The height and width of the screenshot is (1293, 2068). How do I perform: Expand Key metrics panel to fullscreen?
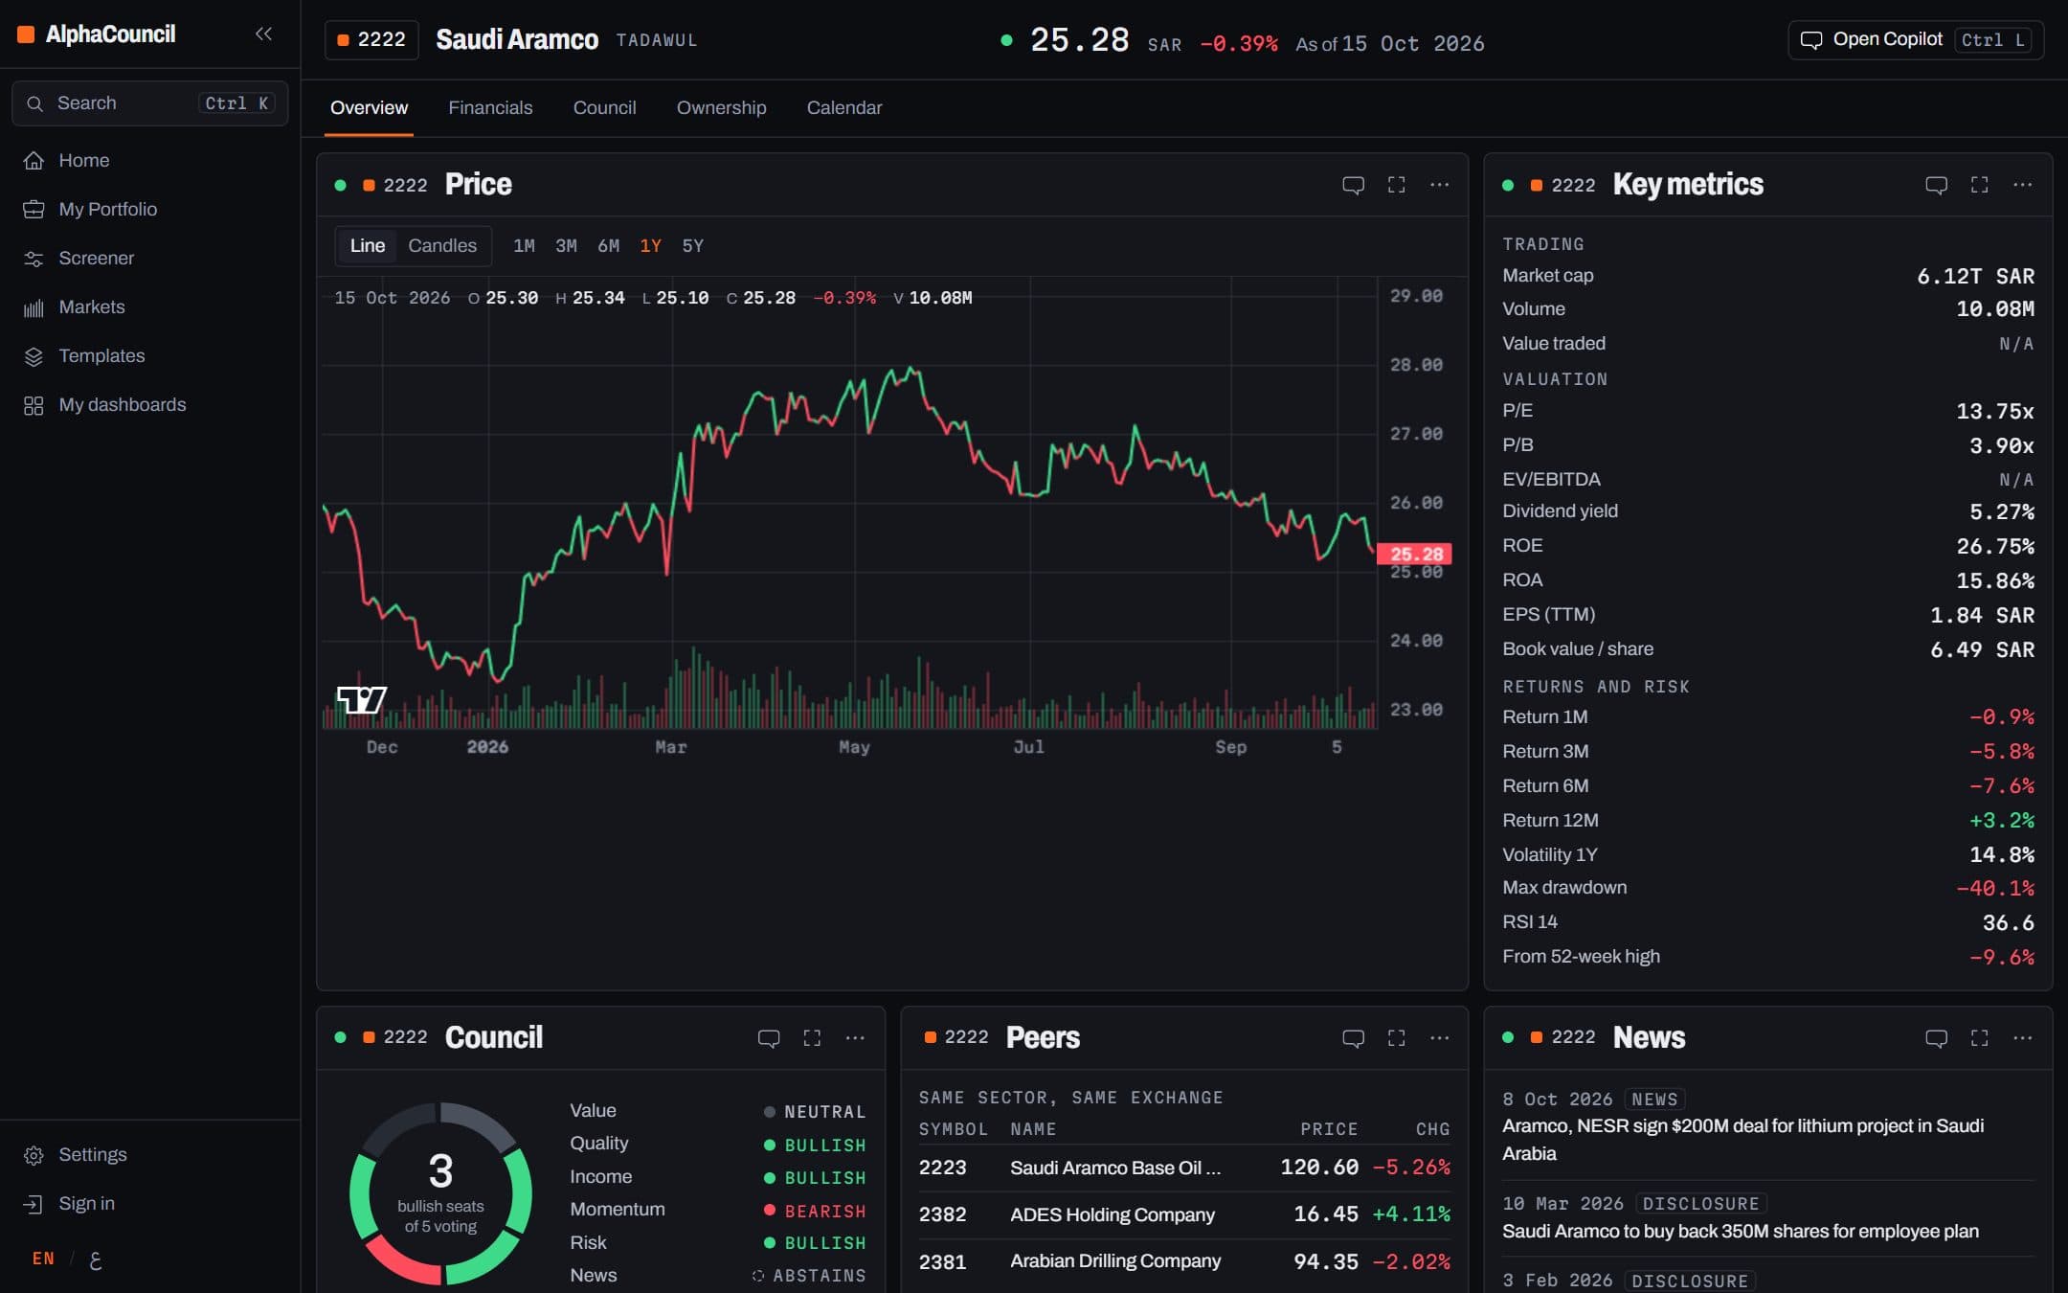(1979, 185)
